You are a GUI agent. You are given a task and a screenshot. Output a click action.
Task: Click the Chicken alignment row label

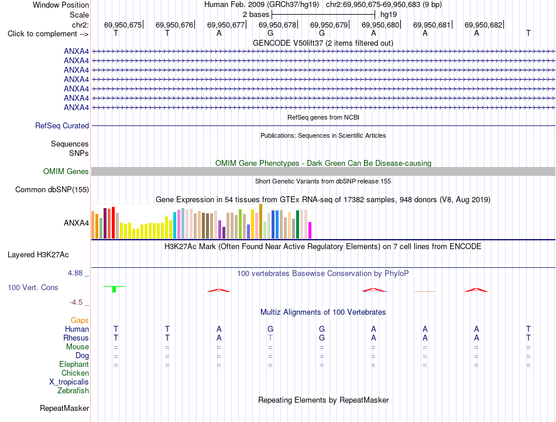[75, 373]
